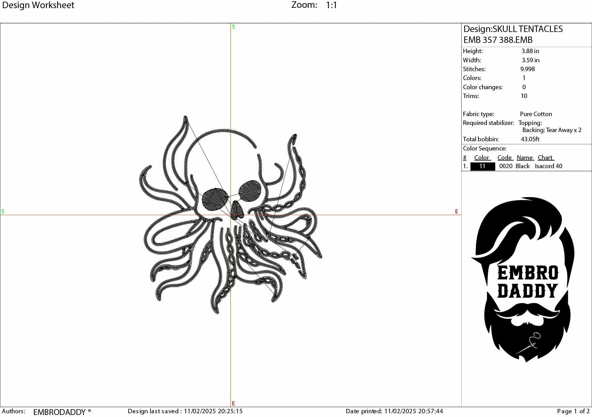Click the green 'S' marker at top of vertical axis

click(233, 27)
